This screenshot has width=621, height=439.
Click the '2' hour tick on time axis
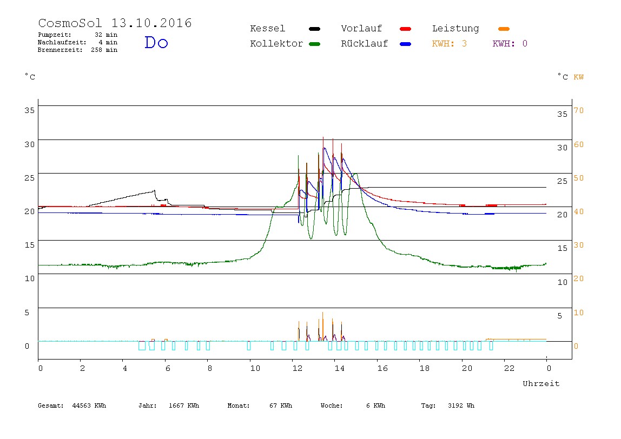point(82,368)
